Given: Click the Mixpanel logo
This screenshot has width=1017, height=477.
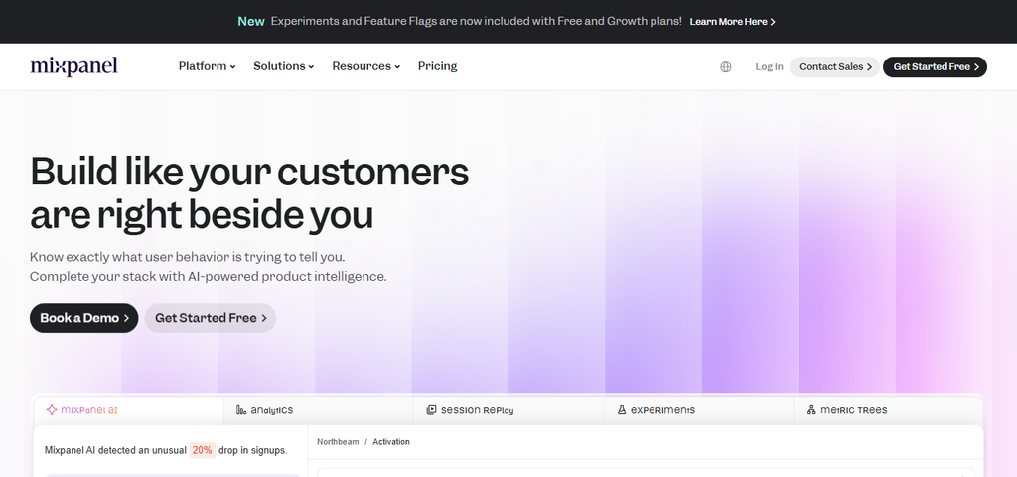Looking at the screenshot, I should tap(73, 66).
